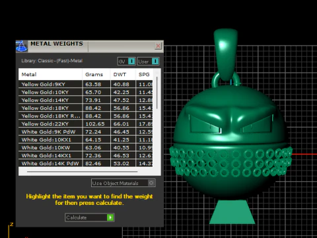317x238 pixels.
Task: Sort by the Grams column header
Action: tap(96, 75)
